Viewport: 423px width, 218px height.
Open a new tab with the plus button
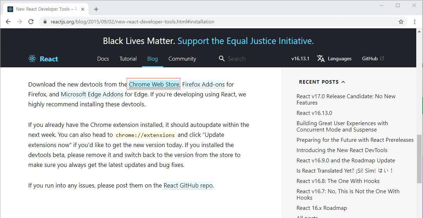[96, 9]
